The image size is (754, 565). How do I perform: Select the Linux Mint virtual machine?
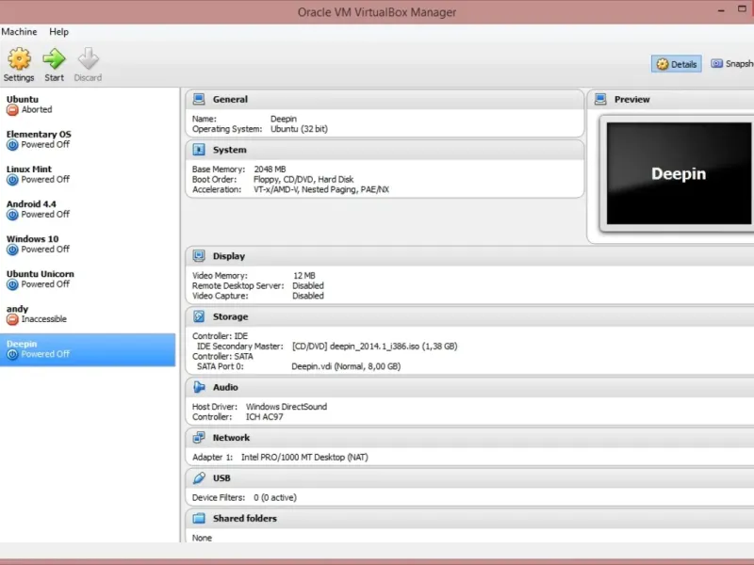coord(88,174)
